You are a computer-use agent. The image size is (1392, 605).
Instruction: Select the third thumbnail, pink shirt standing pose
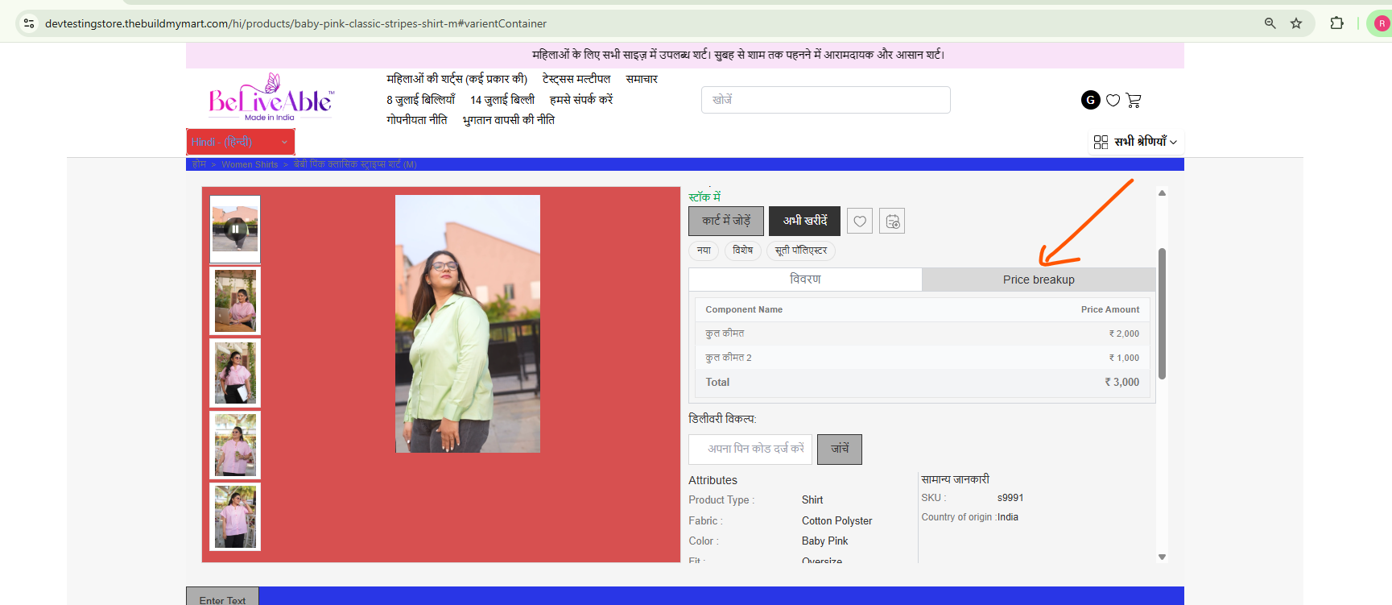click(235, 373)
